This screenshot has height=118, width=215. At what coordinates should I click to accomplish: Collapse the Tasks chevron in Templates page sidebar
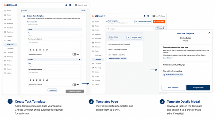click(x=102, y=51)
